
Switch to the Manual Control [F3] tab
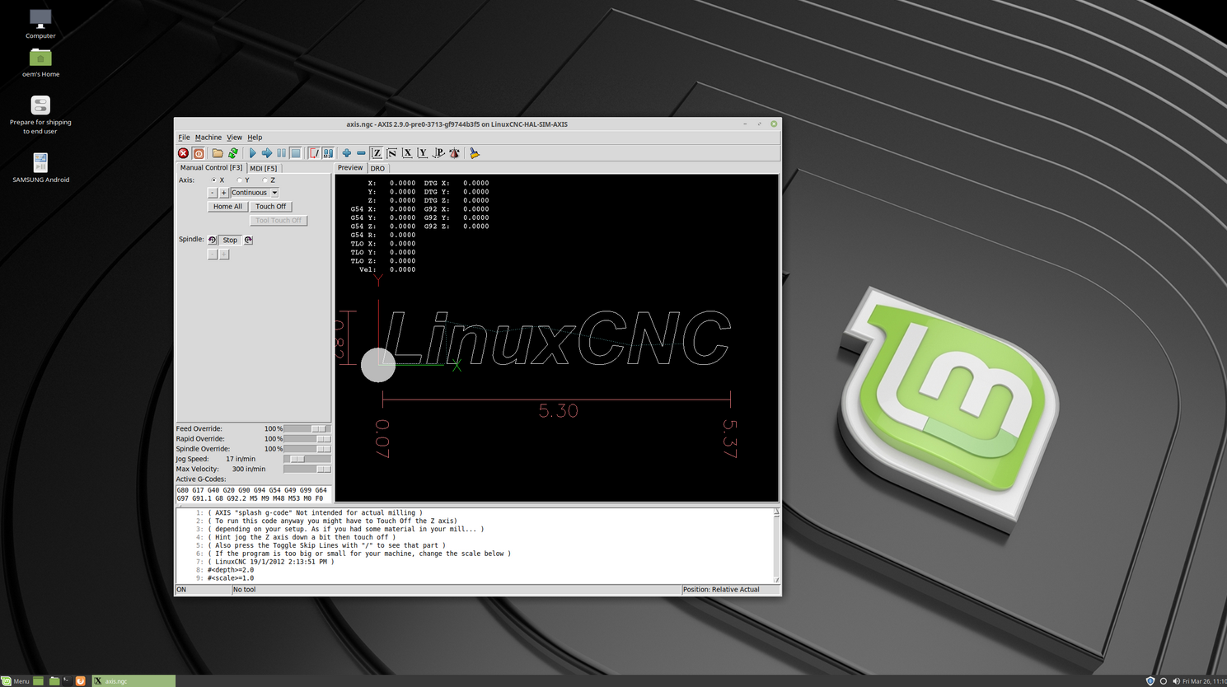[x=211, y=167]
